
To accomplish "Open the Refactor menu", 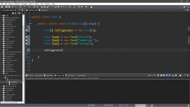I will [17, 4].
